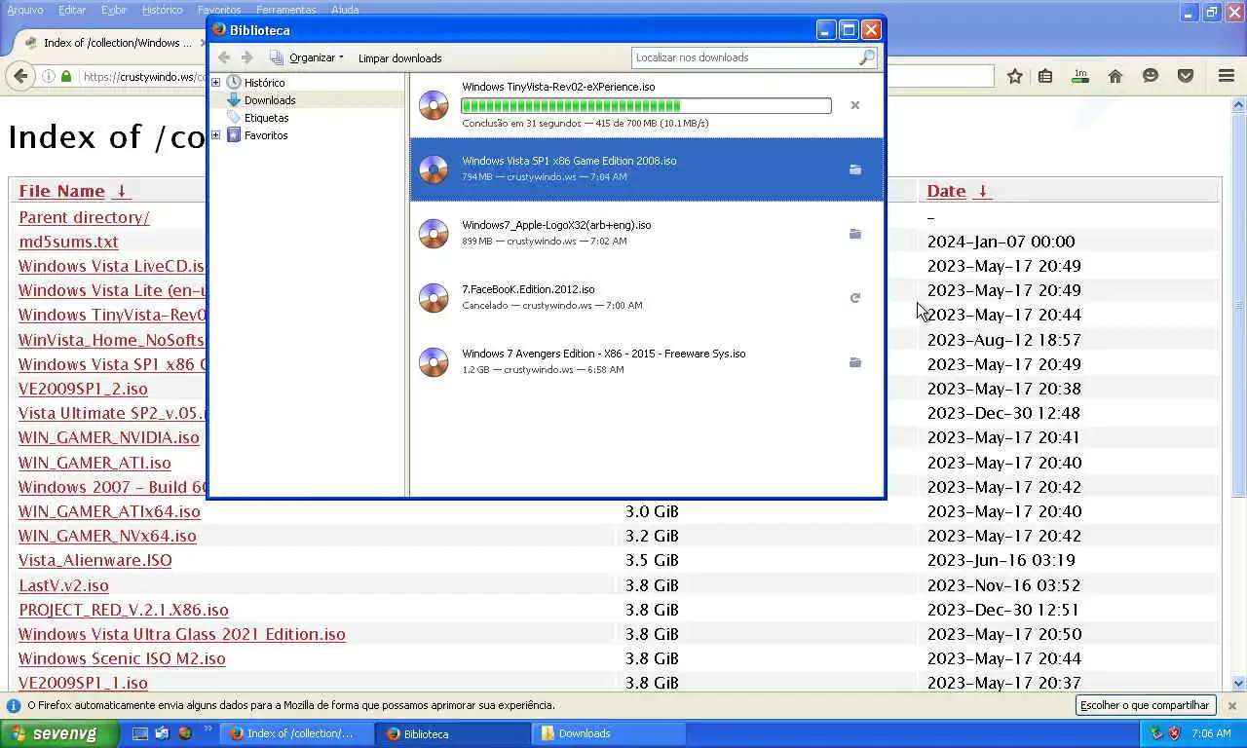Sort listing by Date arrow

pyautogui.click(x=982, y=191)
